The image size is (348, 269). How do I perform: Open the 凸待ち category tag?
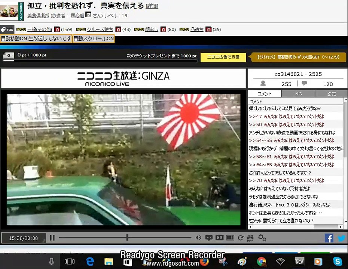pyautogui.click(x=197, y=29)
